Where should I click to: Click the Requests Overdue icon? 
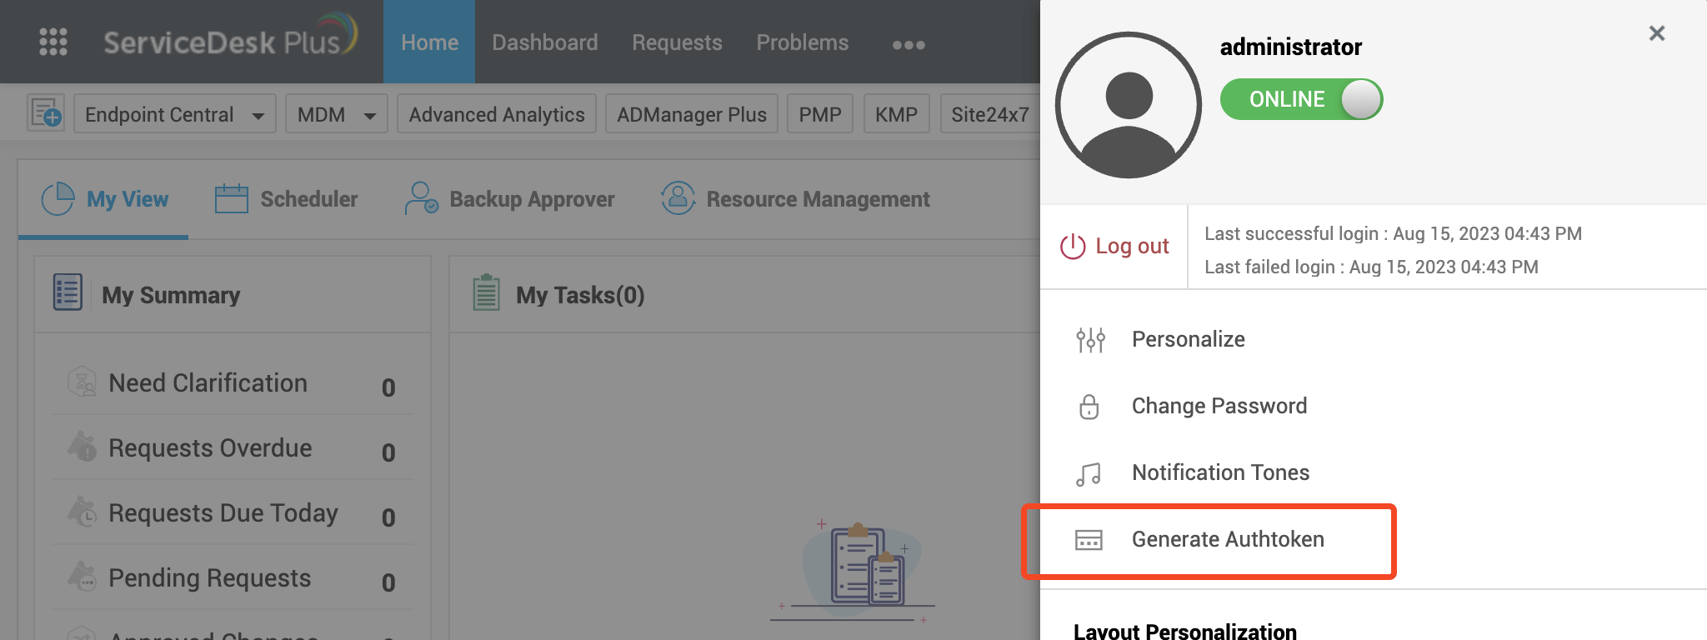pyautogui.click(x=82, y=447)
